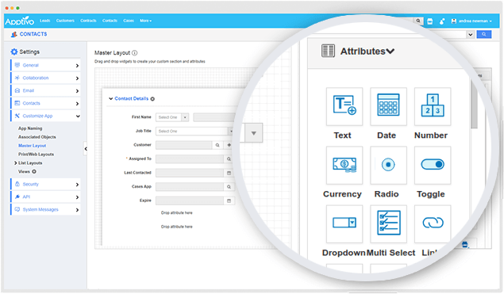Screen dimensions: 504x294
Task: Click the top bar search magnifier icon
Action: click(418, 21)
